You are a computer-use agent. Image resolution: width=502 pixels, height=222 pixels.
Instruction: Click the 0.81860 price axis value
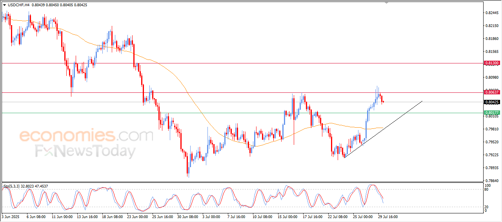coord(492,39)
